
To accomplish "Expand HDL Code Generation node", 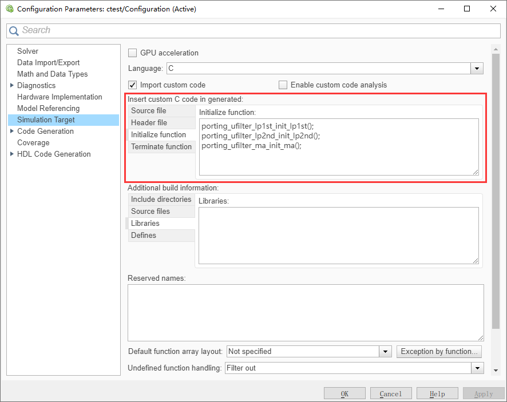I will click(12, 154).
